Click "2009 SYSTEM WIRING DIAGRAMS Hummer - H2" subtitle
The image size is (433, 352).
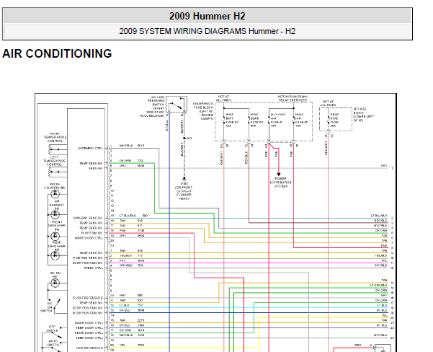(x=207, y=31)
